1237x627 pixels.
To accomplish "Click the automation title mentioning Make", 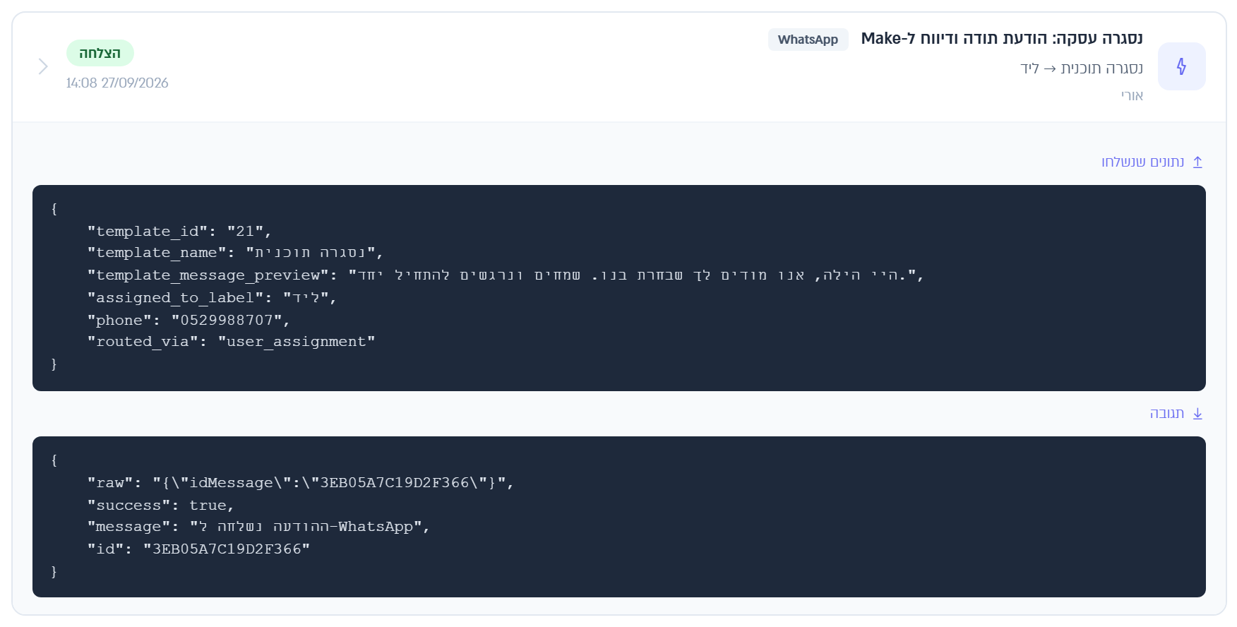I will (x=1002, y=38).
